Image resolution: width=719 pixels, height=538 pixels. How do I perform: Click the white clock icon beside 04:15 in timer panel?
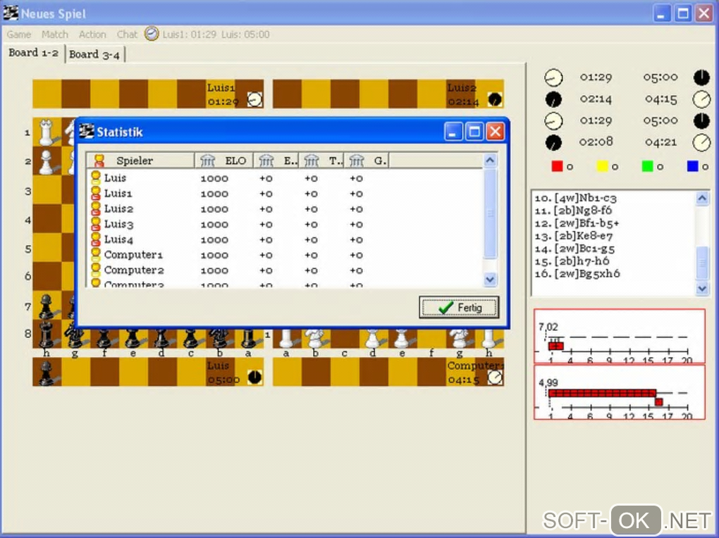click(x=701, y=99)
